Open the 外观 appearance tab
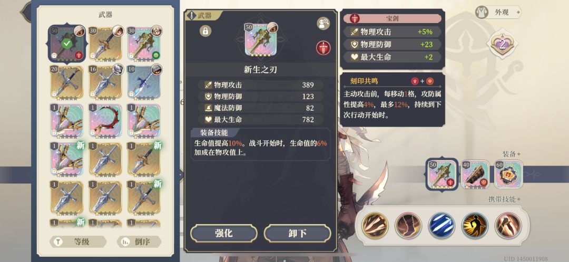 (498, 12)
